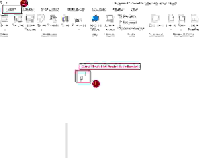The width and height of the screenshot is (200, 158).
Task: Open the PAGE LAYOUT tab
Action: coord(50,9)
